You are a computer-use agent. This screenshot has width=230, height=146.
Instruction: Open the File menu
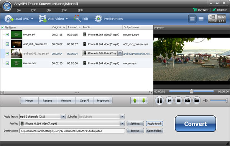click(x=19, y=10)
